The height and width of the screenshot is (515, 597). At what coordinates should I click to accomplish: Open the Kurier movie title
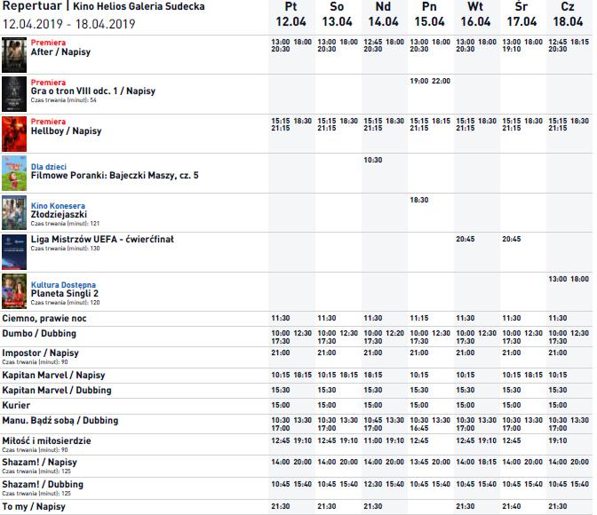[x=16, y=406]
